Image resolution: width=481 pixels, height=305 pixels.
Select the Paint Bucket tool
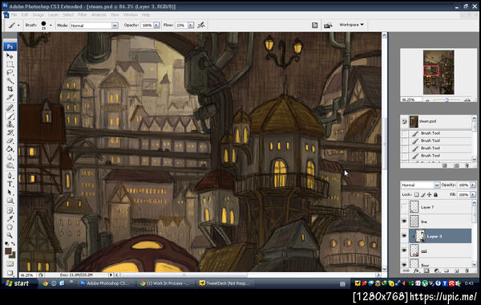click(10, 149)
